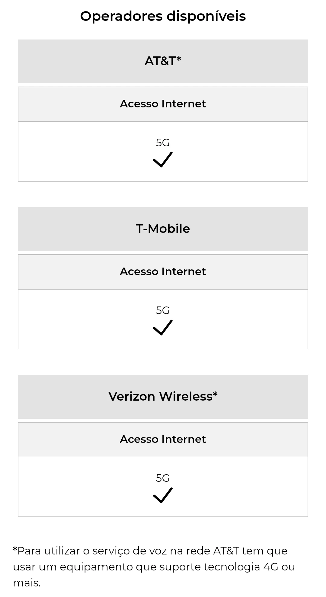Image resolution: width=326 pixels, height=597 pixels.
Task: Click the 5G label under AT&T
Action: pos(163,142)
